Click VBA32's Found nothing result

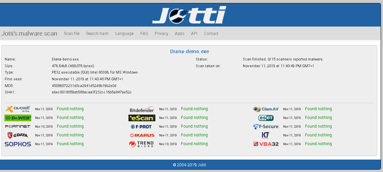pyautogui.click(x=318, y=144)
